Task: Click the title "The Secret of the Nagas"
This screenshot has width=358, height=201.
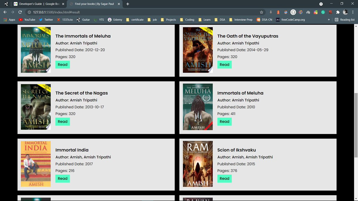Action: [82, 93]
